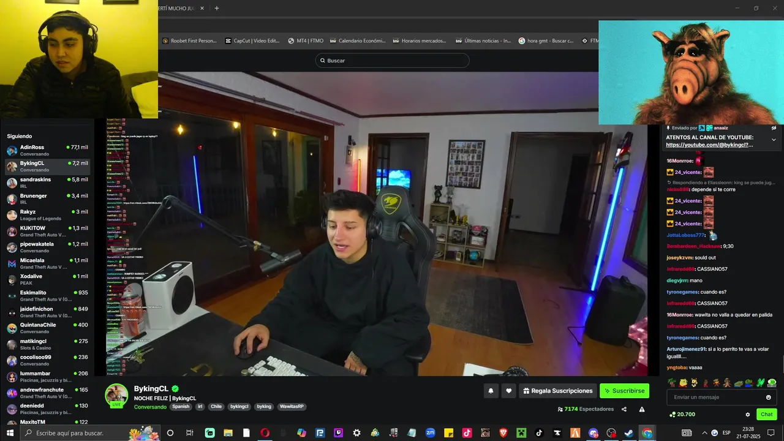Open CapCut Video Editor bookmark
The image size is (784, 441).
(252, 41)
